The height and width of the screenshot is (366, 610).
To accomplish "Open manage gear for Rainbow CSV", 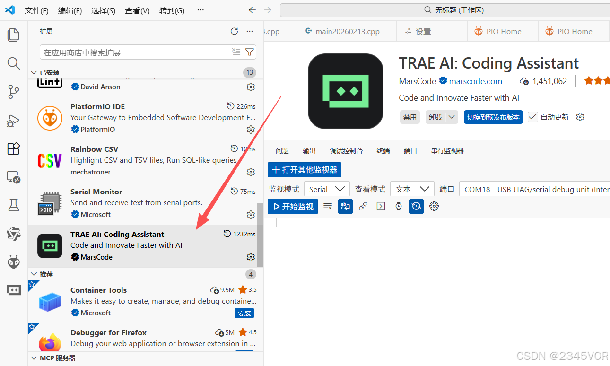I will [x=251, y=172].
